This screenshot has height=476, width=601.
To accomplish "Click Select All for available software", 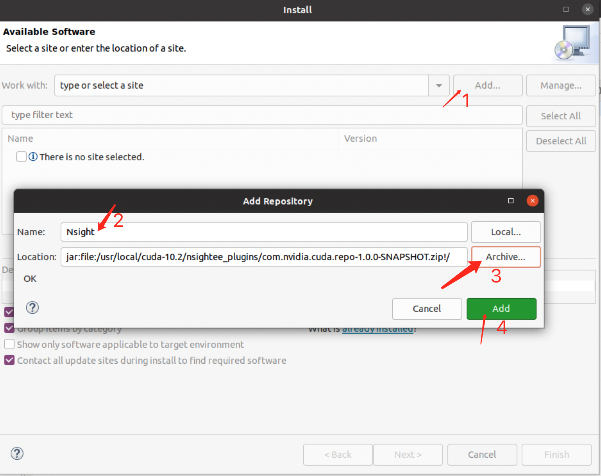I will pyautogui.click(x=560, y=116).
